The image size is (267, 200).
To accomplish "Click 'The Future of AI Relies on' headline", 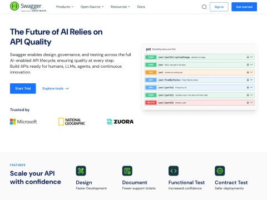I will (56, 32).
